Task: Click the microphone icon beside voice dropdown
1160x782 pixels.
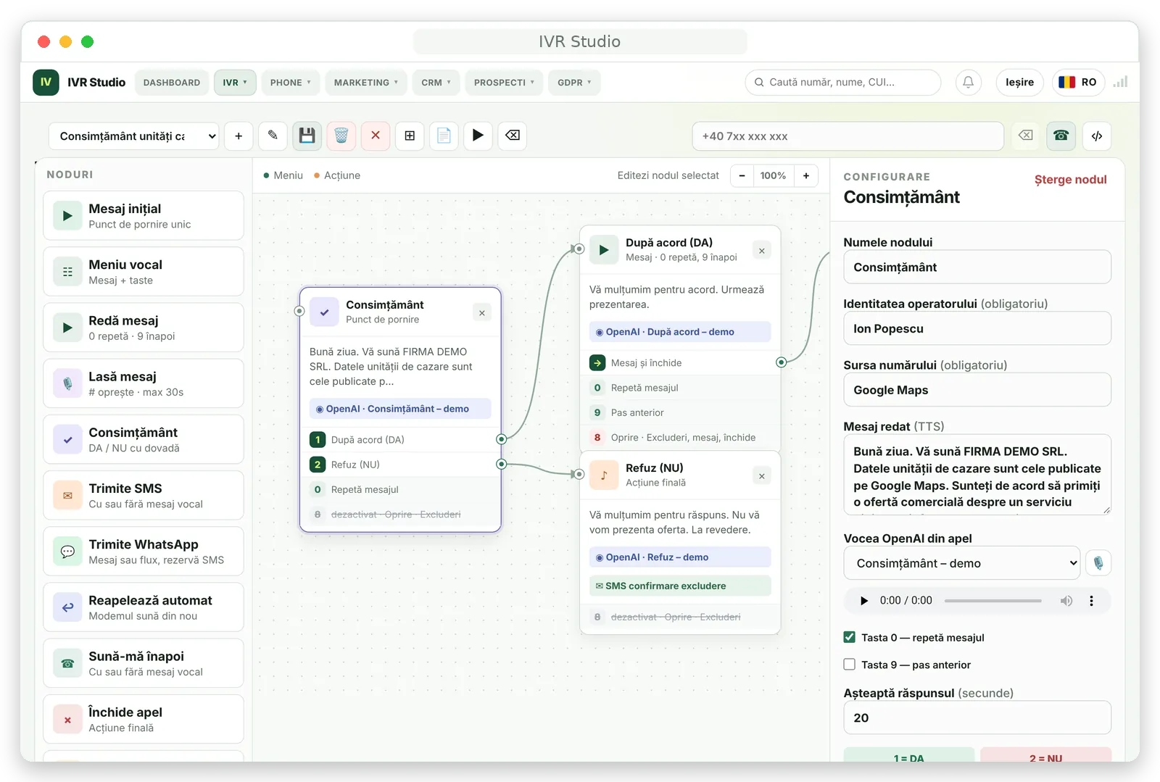Action: [x=1098, y=563]
